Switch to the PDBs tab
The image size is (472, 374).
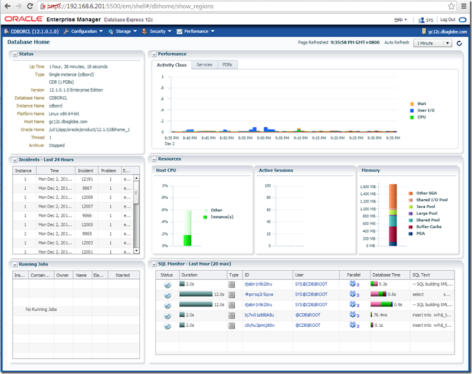[x=227, y=65]
